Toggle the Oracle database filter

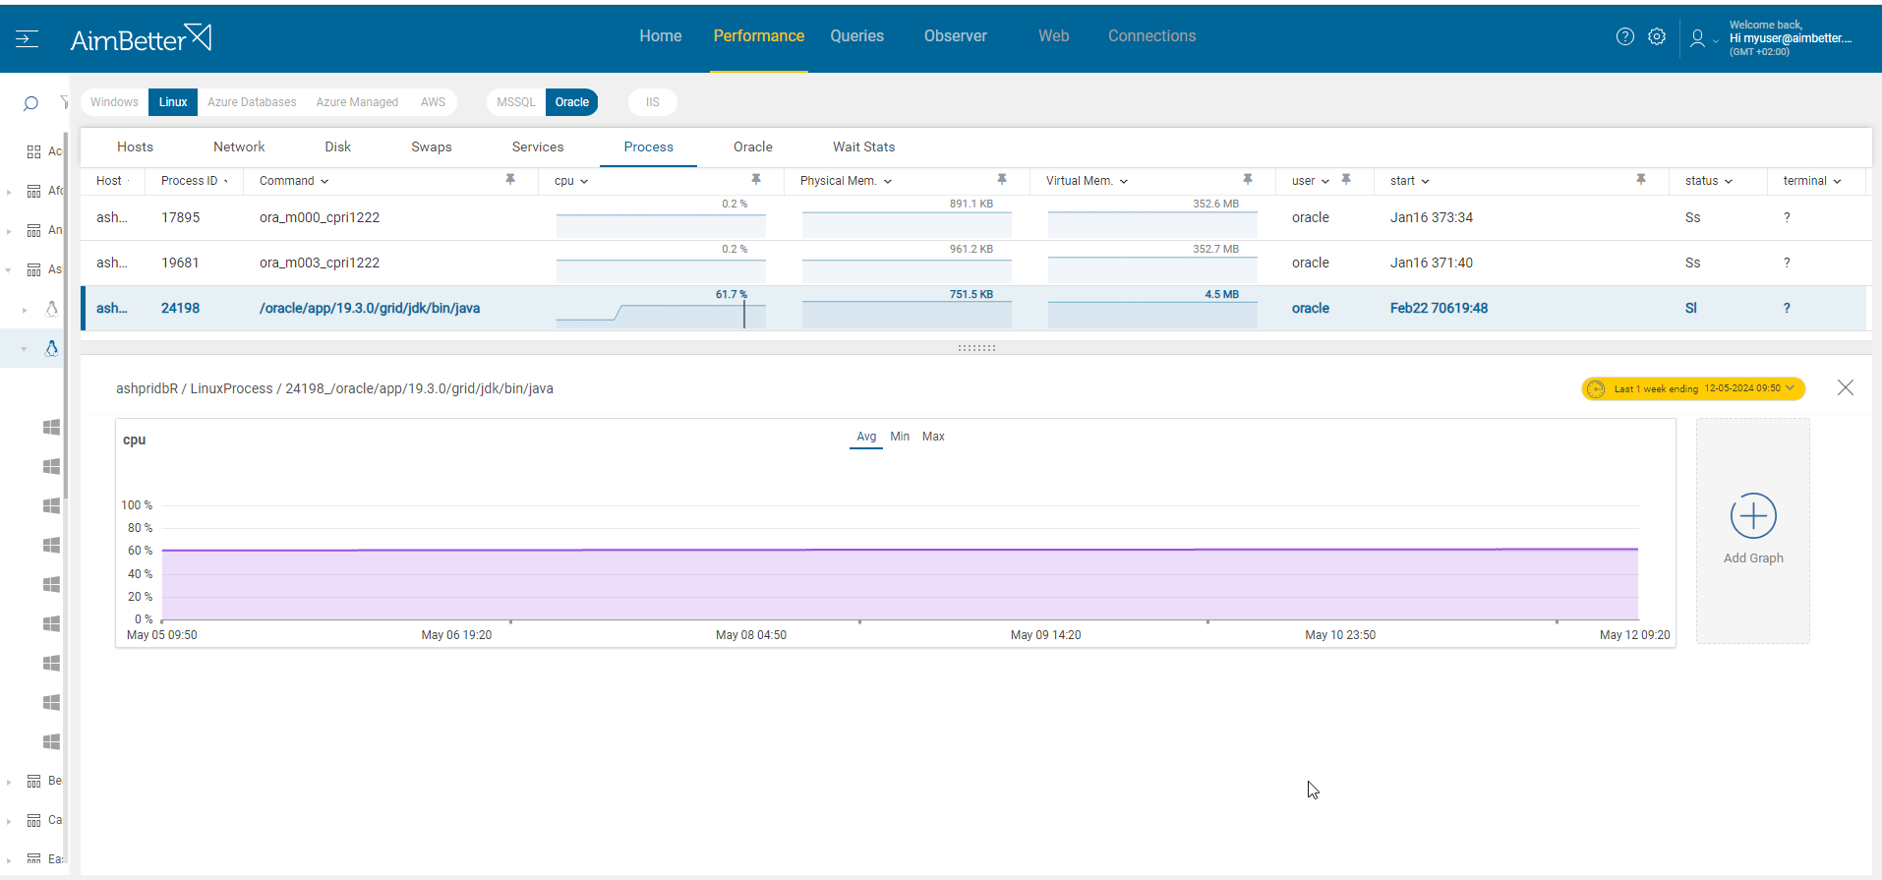pos(572,102)
